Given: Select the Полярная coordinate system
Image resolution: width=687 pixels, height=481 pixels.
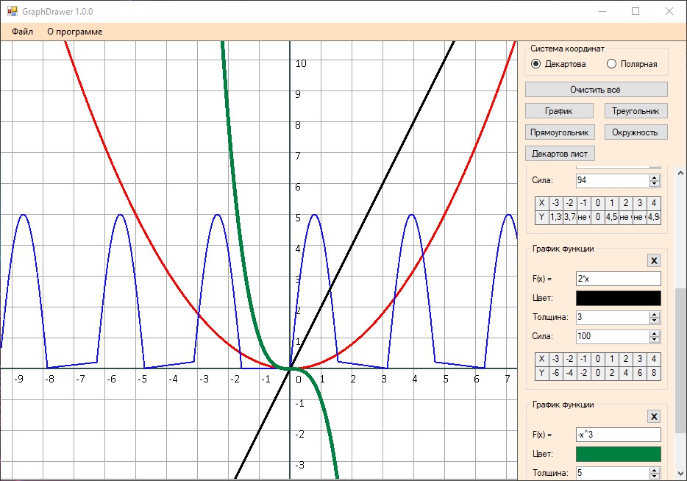Looking at the screenshot, I should pyautogui.click(x=632, y=64).
